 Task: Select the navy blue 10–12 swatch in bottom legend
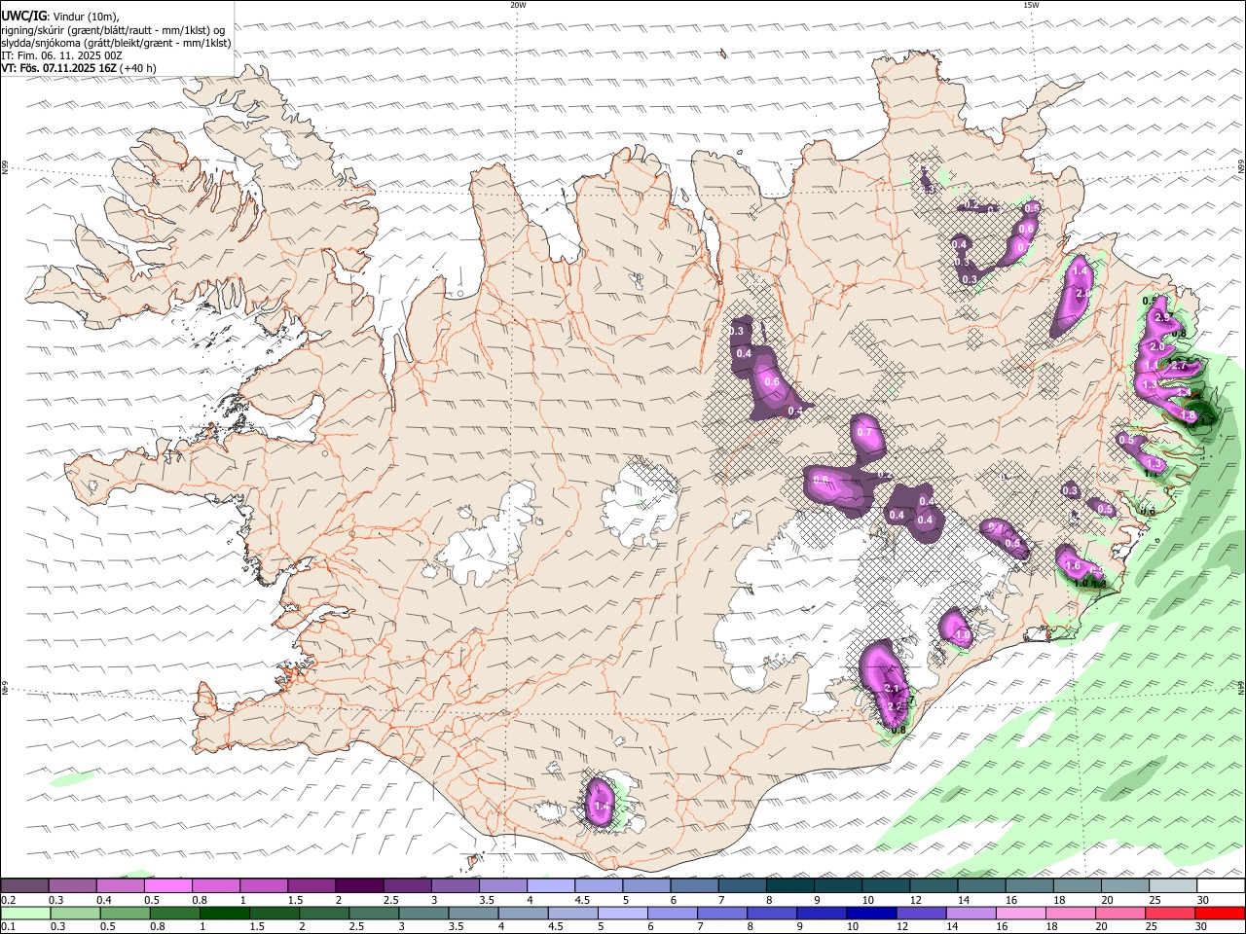click(871, 914)
